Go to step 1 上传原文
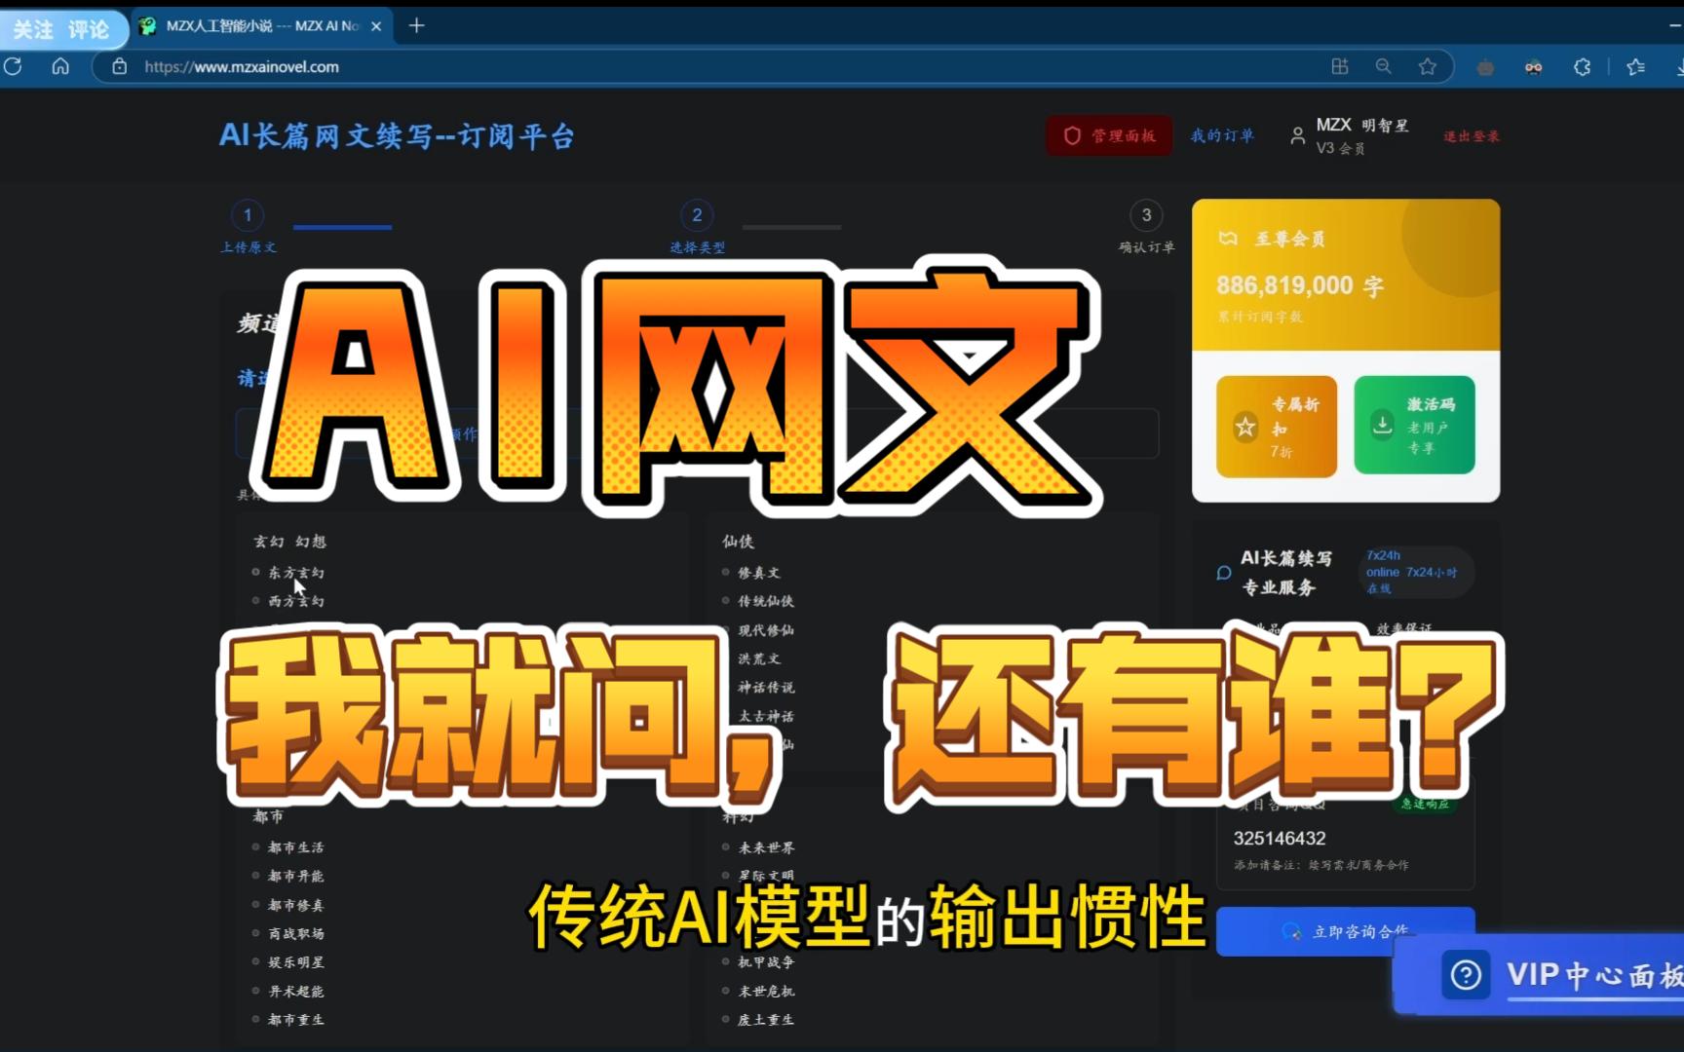This screenshot has height=1052, width=1684. [248, 227]
